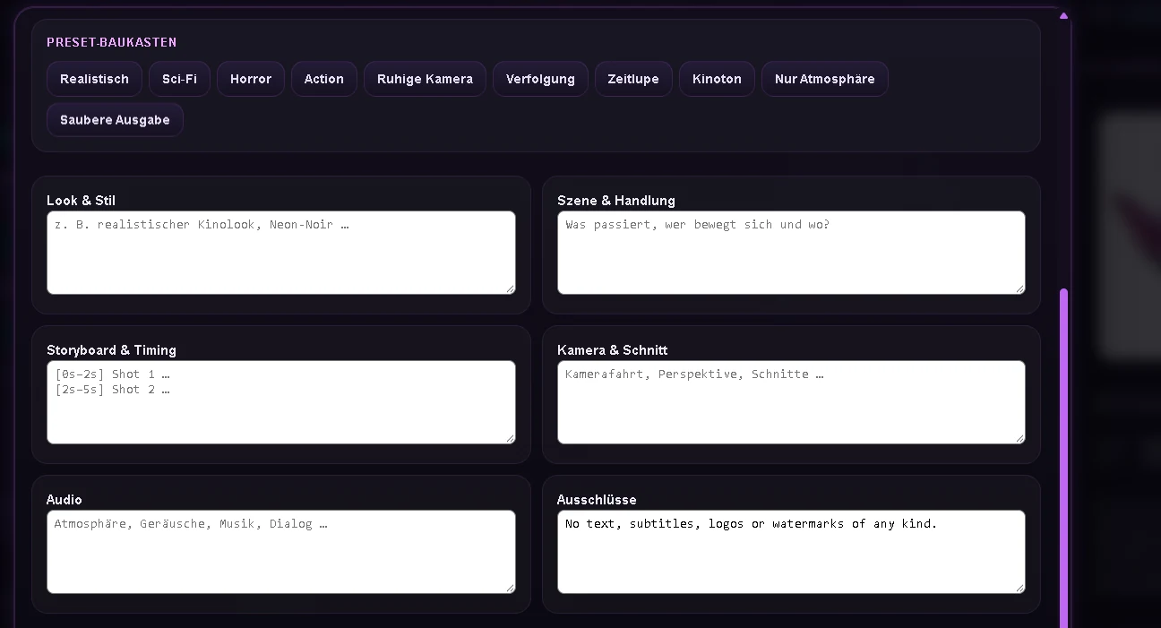
Task: Choose the Horror preset
Action: [x=251, y=79]
